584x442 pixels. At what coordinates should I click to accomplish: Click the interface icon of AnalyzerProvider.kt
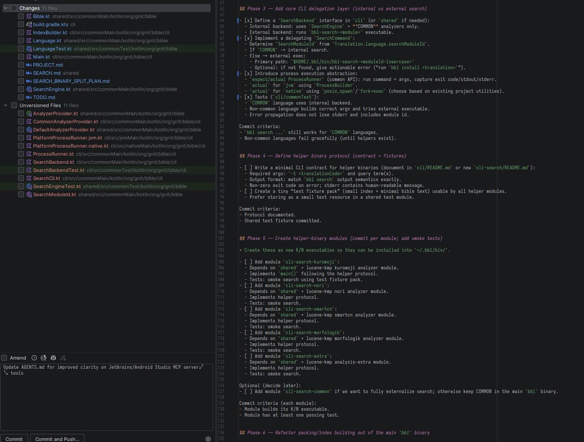(x=29, y=113)
